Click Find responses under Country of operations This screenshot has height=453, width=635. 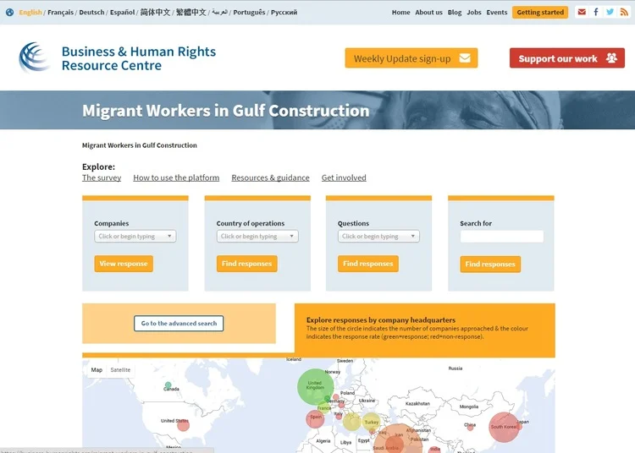247,264
